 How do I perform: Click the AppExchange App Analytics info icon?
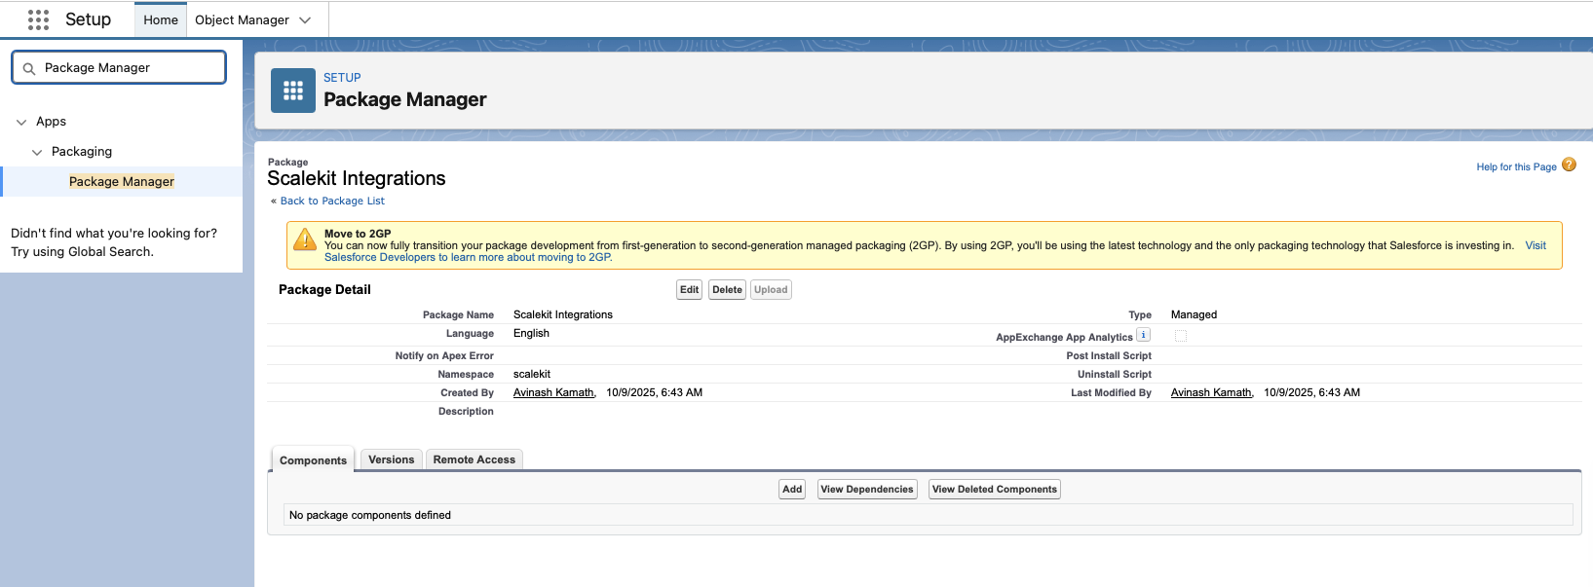tap(1144, 335)
